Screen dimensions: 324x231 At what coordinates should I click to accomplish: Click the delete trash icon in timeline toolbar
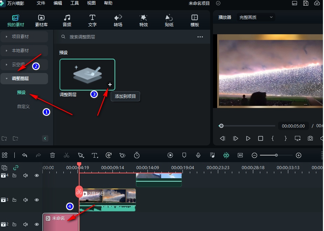(53, 155)
